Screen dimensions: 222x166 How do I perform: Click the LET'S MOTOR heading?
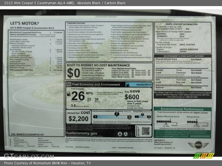[24, 23]
